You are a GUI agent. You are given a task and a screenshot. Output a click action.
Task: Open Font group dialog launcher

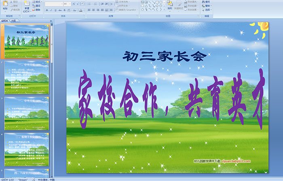tap(84, 16)
